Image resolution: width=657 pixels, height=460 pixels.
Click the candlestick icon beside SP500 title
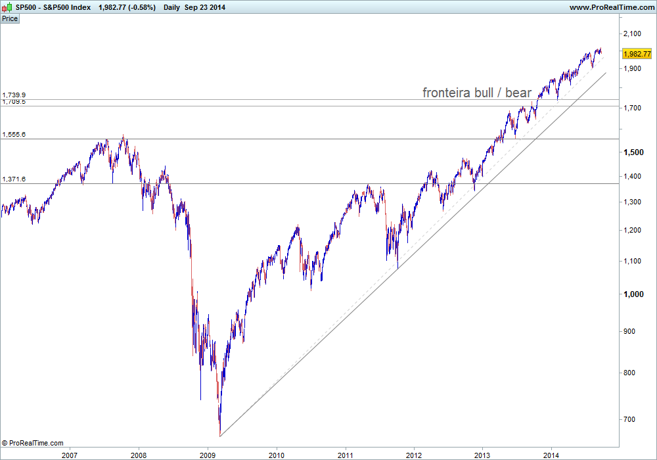pyautogui.click(x=7, y=7)
